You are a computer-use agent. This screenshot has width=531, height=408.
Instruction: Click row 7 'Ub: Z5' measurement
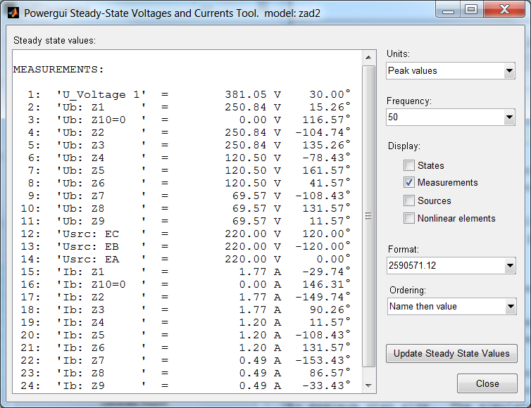189,170
